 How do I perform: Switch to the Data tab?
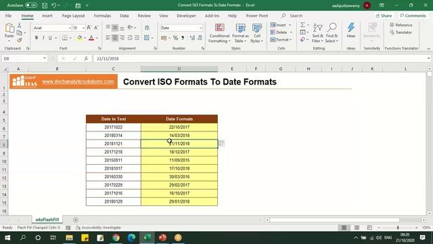tap(124, 16)
